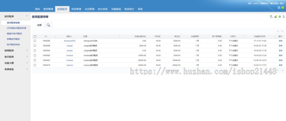Click title cell 'mypoop按月配资'
Viewport: 286px width, 121px height.
pos(91,65)
